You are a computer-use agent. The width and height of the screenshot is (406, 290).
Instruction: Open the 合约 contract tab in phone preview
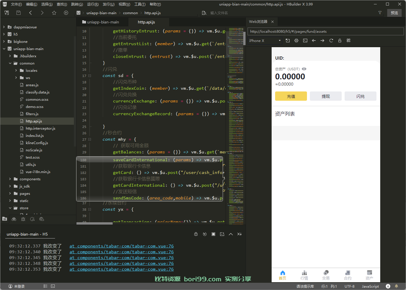(348, 275)
